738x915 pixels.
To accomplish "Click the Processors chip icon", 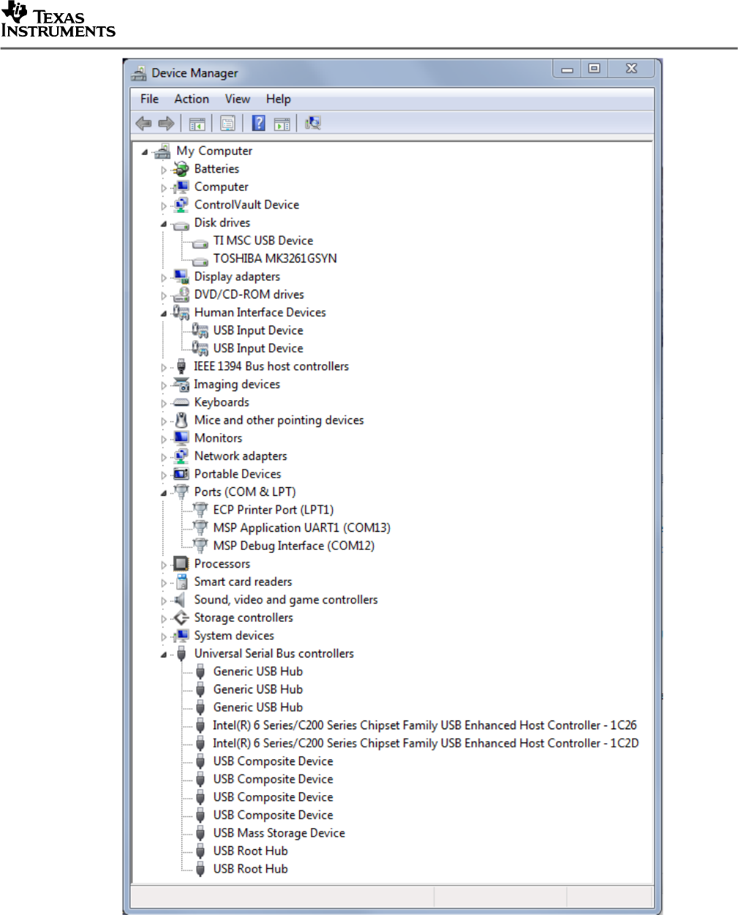I will point(181,564).
